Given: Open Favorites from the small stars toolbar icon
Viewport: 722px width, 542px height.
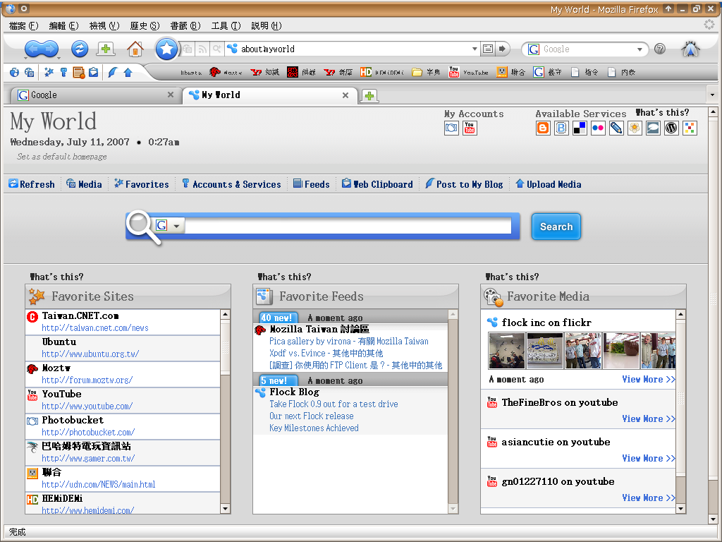Looking at the screenshot, I should [49, 73].
